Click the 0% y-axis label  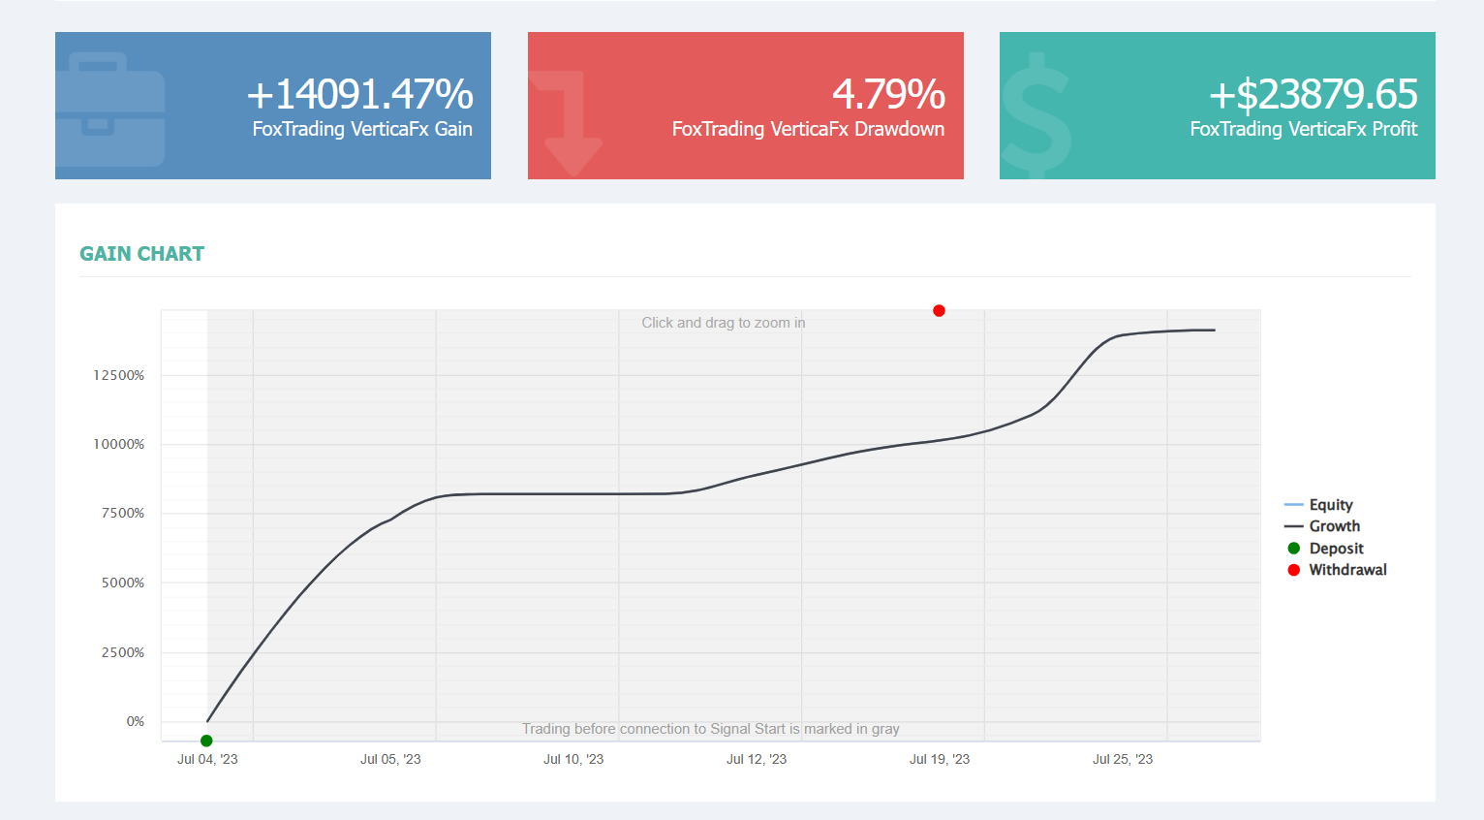click(x=136, y=721)
